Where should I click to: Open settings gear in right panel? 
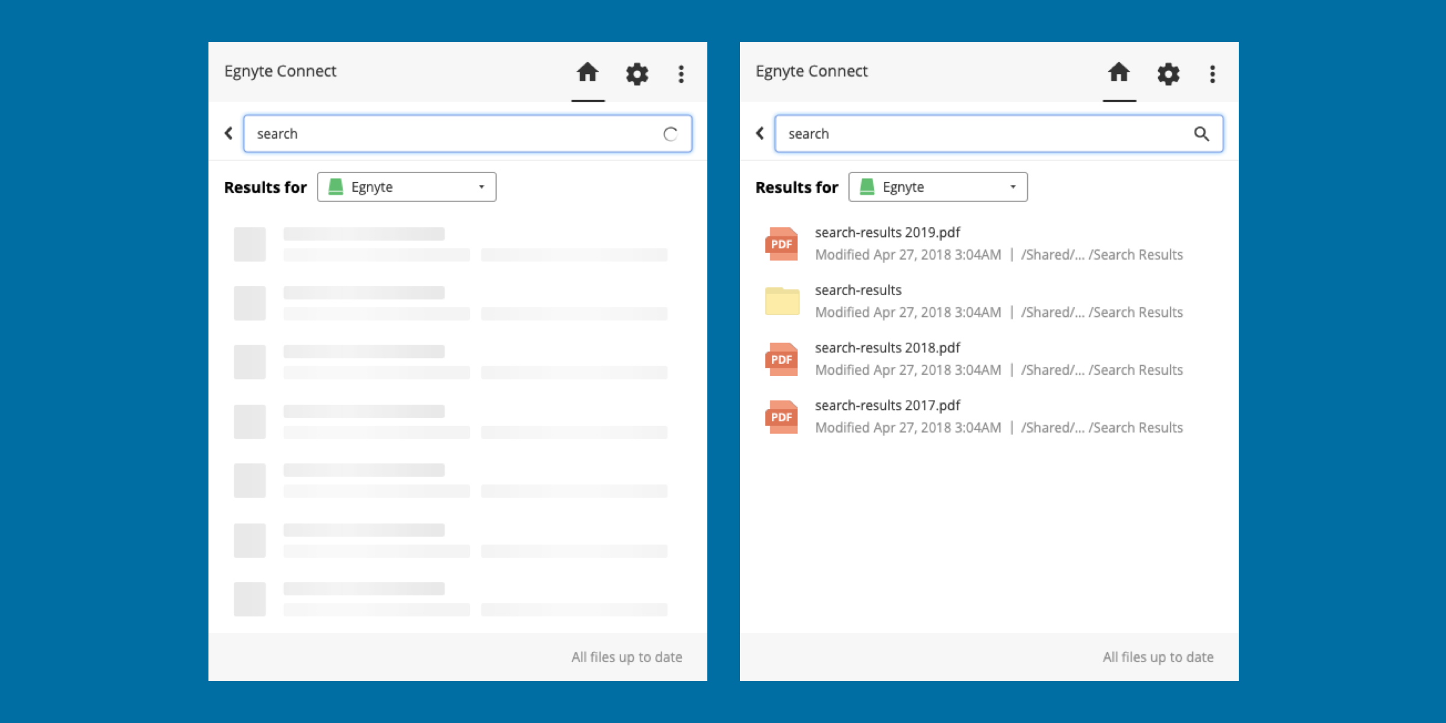[1168, 74]
